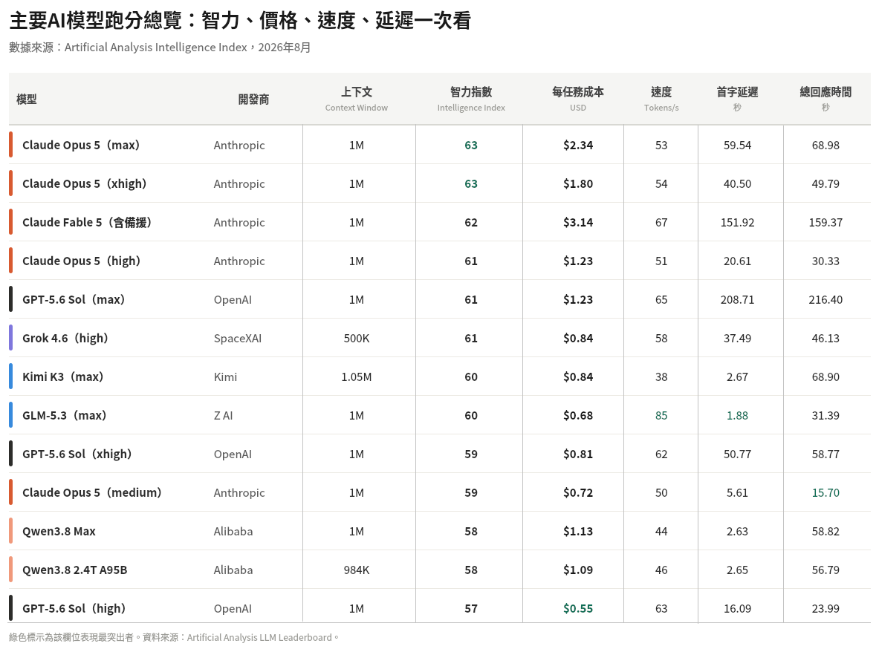This screenshot has width=879, height=652.
Task: Select the Claude Opus 5 (medium) model name
Action: coord(92,493)
